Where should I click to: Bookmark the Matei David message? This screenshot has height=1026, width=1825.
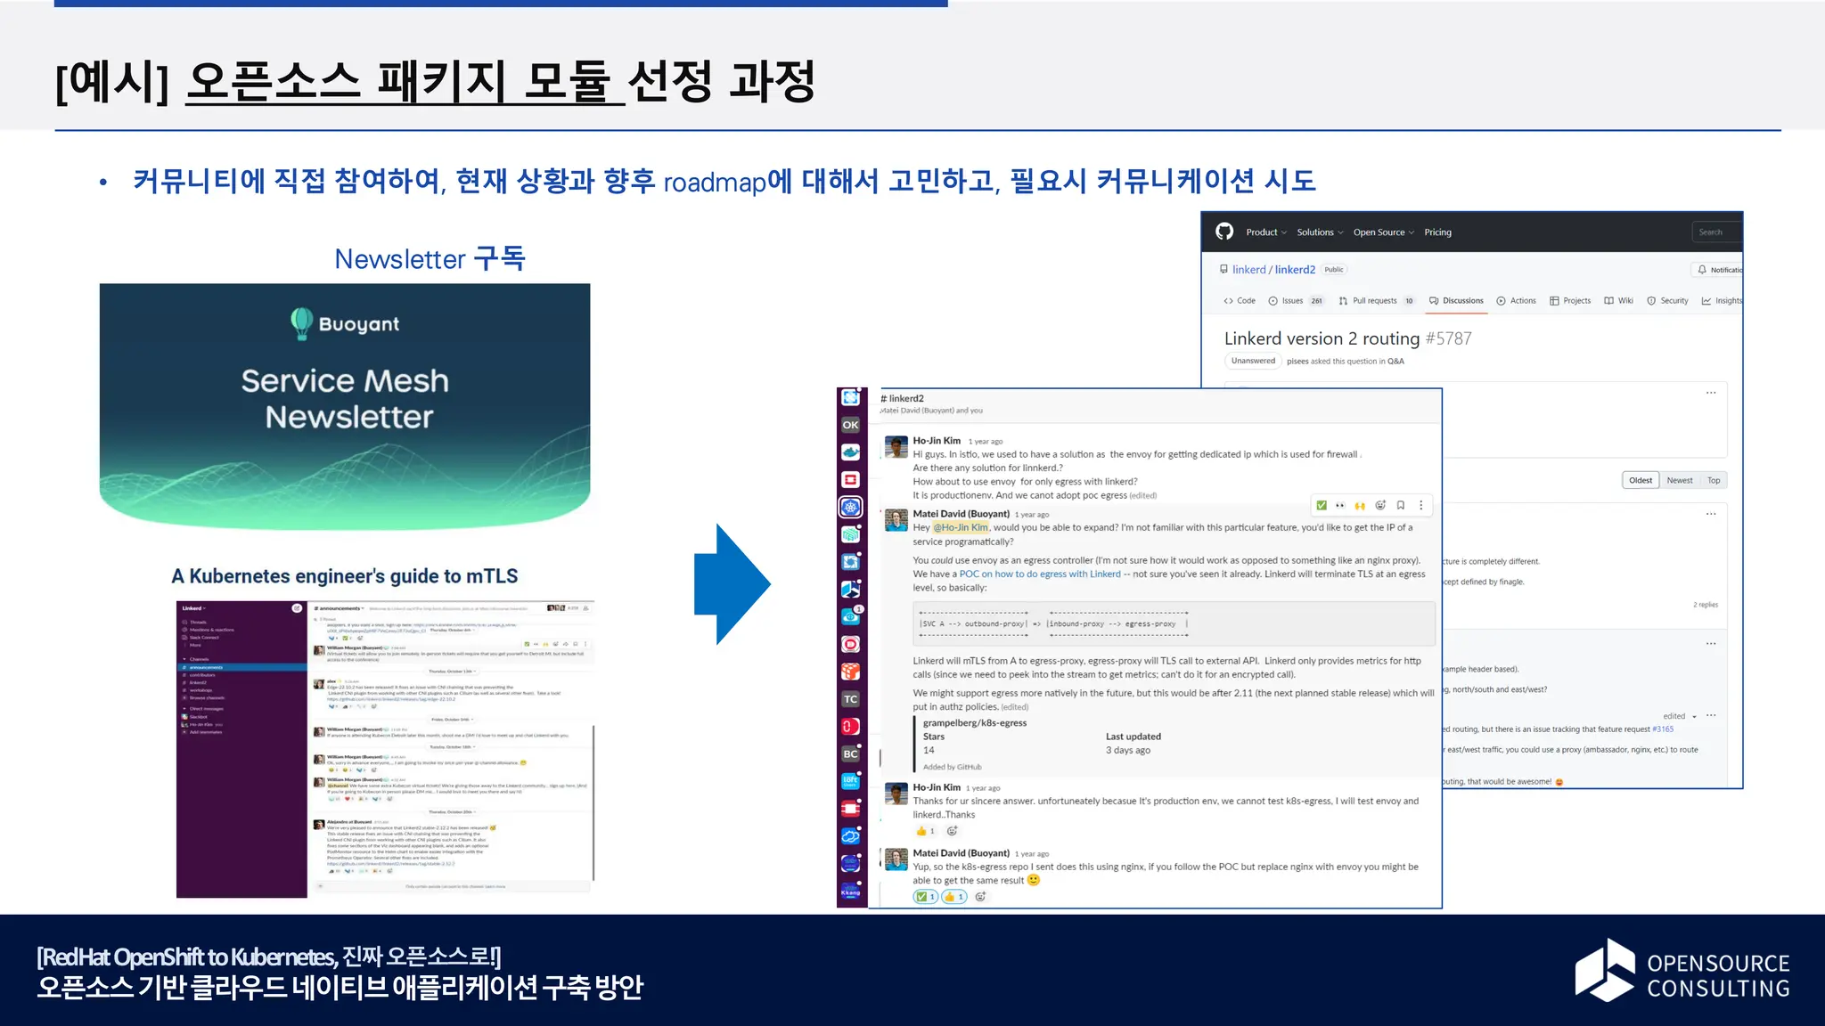pos(1401,505)
